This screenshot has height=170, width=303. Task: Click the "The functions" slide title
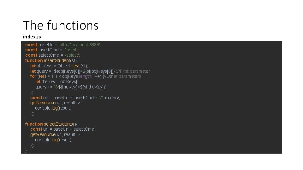click(x=61, y=25)
